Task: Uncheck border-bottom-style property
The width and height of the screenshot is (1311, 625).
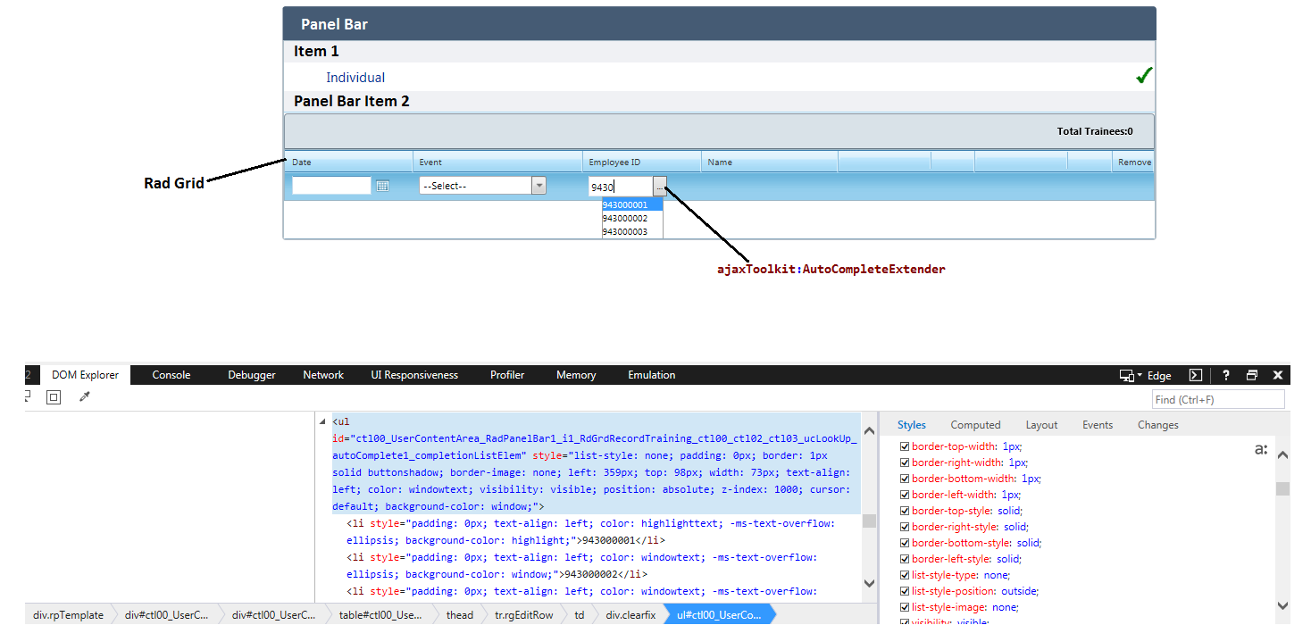Action: coord(905,543)
